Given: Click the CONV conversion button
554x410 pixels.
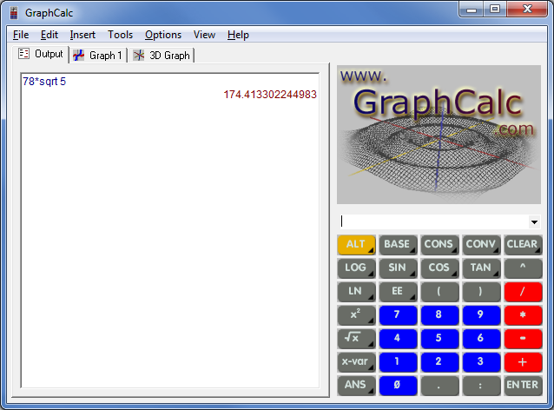Looking at the screenshot, I should [481, 245].
